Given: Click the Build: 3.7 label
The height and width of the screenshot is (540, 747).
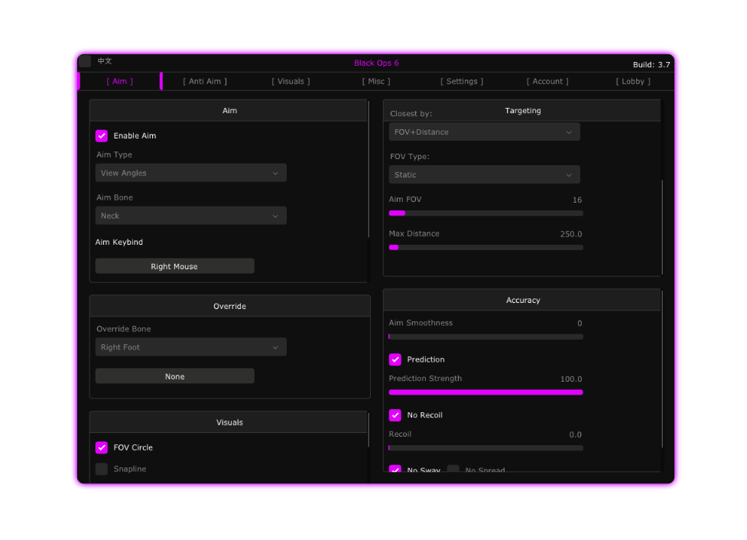Looking at the screenshot, I should click(x=651, y=65).
